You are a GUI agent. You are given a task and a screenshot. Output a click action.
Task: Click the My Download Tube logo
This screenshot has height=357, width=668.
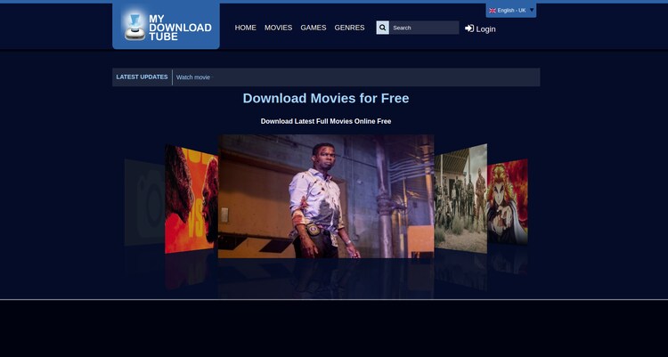(x=167, y=28)
